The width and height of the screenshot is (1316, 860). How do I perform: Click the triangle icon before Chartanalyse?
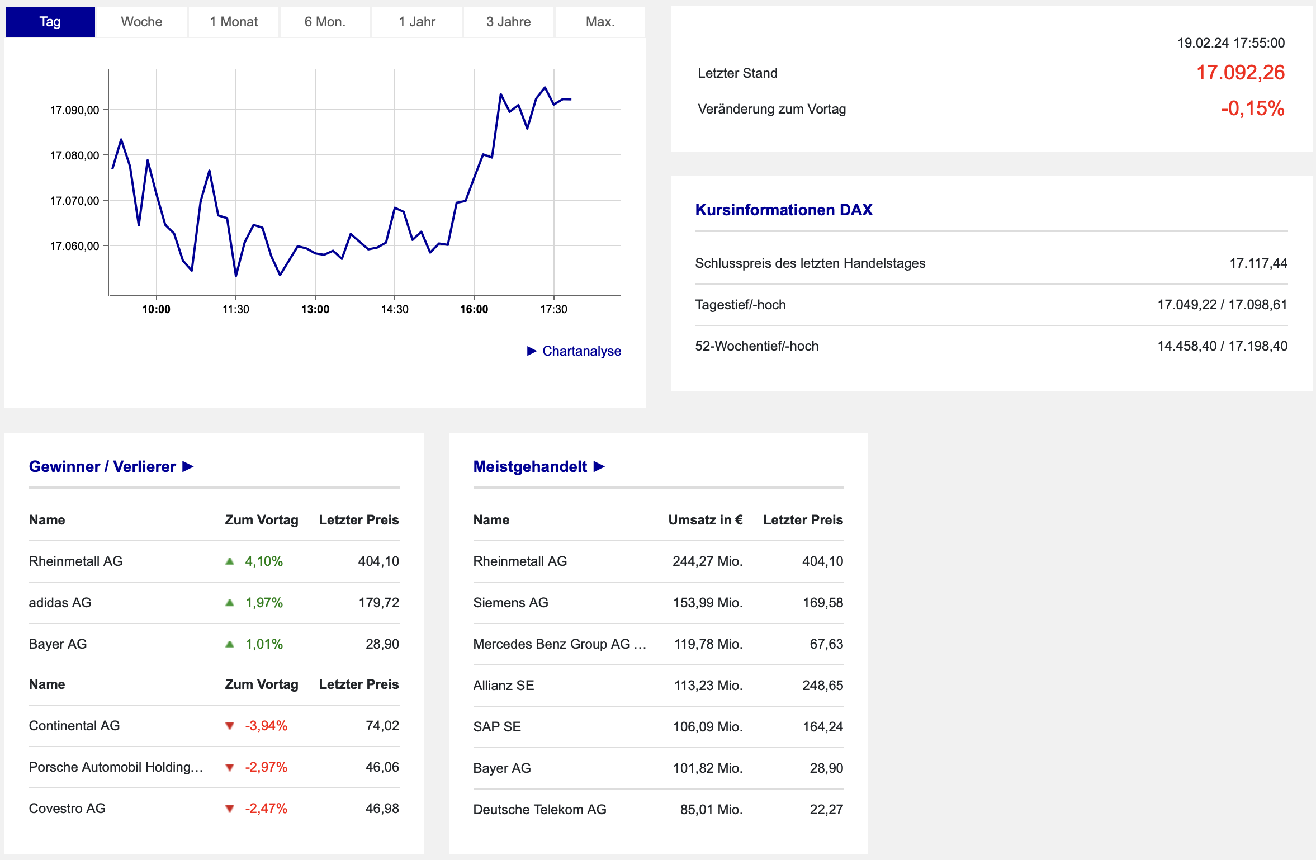[532, 351]
